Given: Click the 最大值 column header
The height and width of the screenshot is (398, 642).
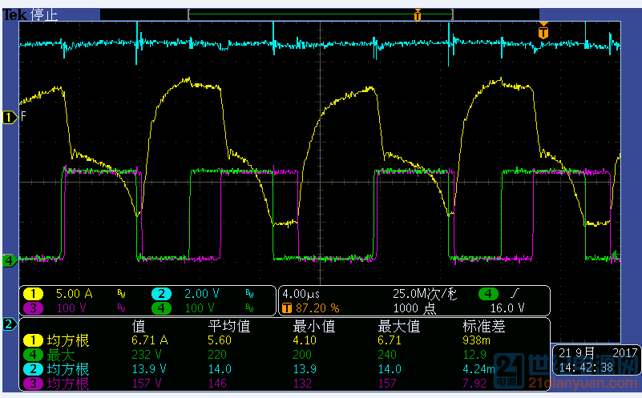Looking at the screenshot, I should (399, 326).
